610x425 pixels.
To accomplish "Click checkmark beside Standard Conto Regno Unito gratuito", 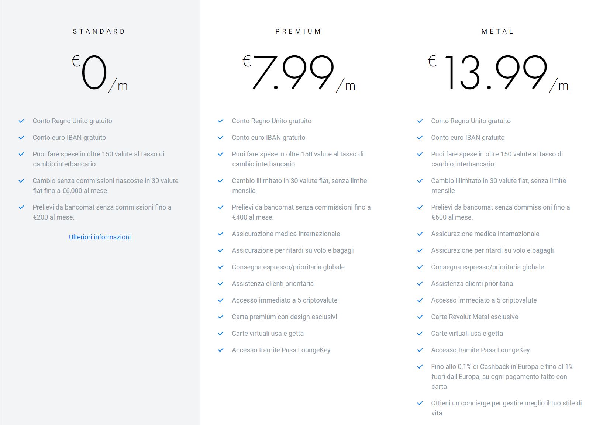I will (21, 121).
